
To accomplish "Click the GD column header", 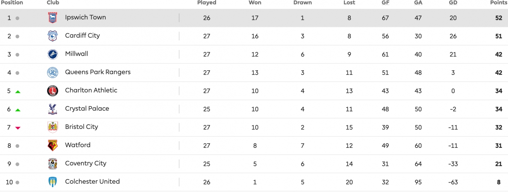I will pyautogui.click(x=453, y=3).
